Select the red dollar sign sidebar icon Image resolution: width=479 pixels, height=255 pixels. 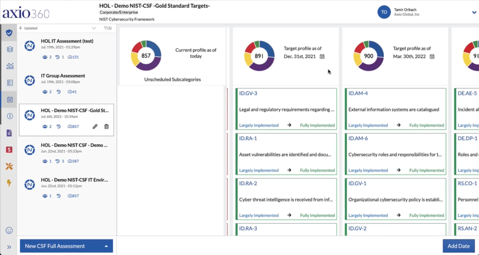[9, 150]
